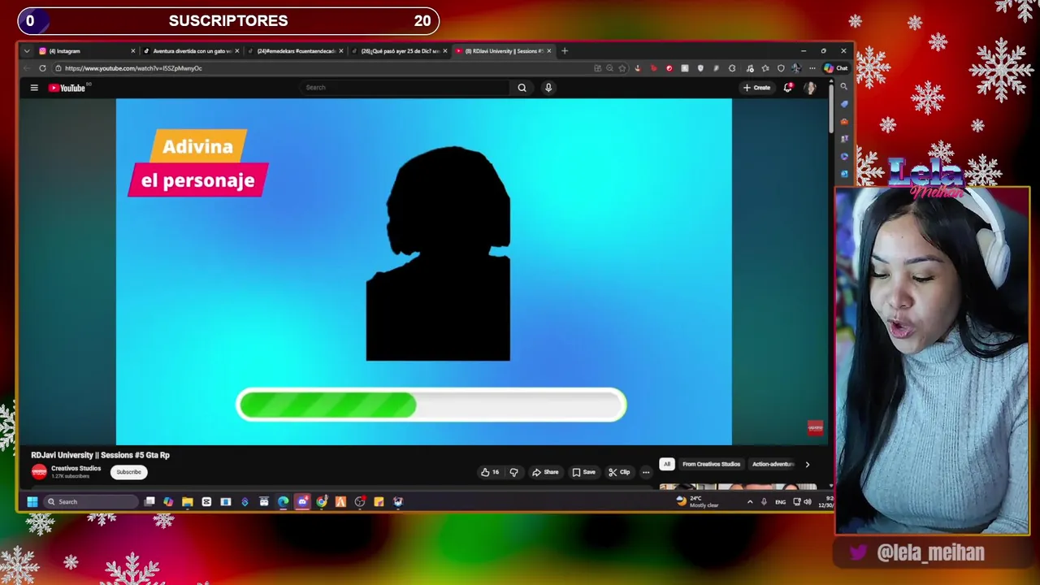Open the YouTube guide hamburger menu
The image size is (1040, 585).
point(34,88)
